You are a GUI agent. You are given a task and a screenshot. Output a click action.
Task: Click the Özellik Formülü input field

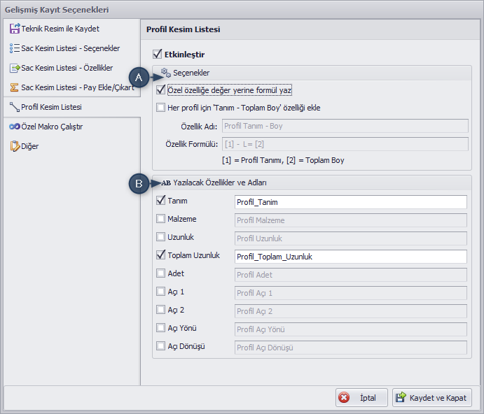345,144
